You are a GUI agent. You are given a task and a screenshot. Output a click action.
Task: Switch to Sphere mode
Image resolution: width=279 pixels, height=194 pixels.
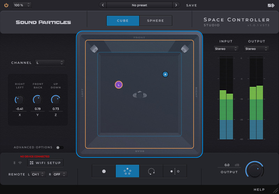point(156,21)
